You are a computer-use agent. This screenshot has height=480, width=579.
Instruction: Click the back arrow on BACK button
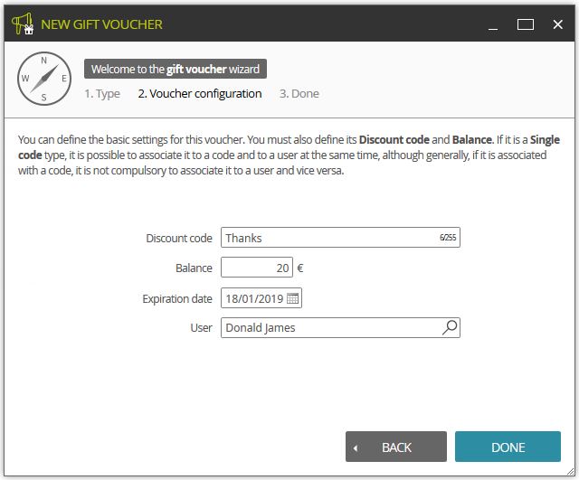356,447
